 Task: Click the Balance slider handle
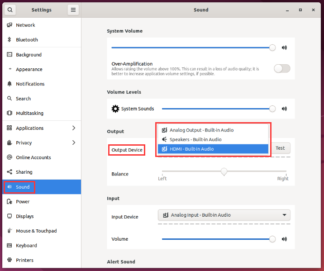pyautogui.click(x=224, y=172)
